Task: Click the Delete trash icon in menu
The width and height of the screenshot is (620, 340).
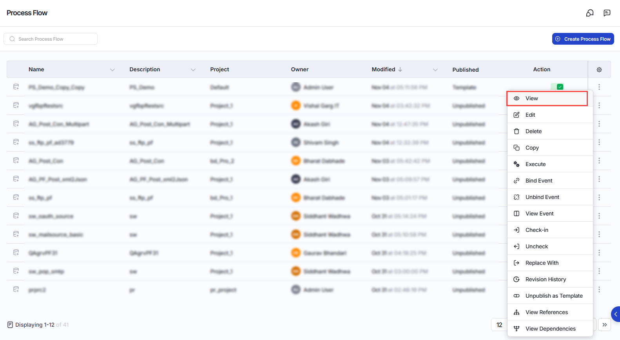Action: click(x=517, y=131)
